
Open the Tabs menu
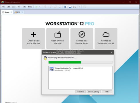pyautogui.click(x=24, y=7)
